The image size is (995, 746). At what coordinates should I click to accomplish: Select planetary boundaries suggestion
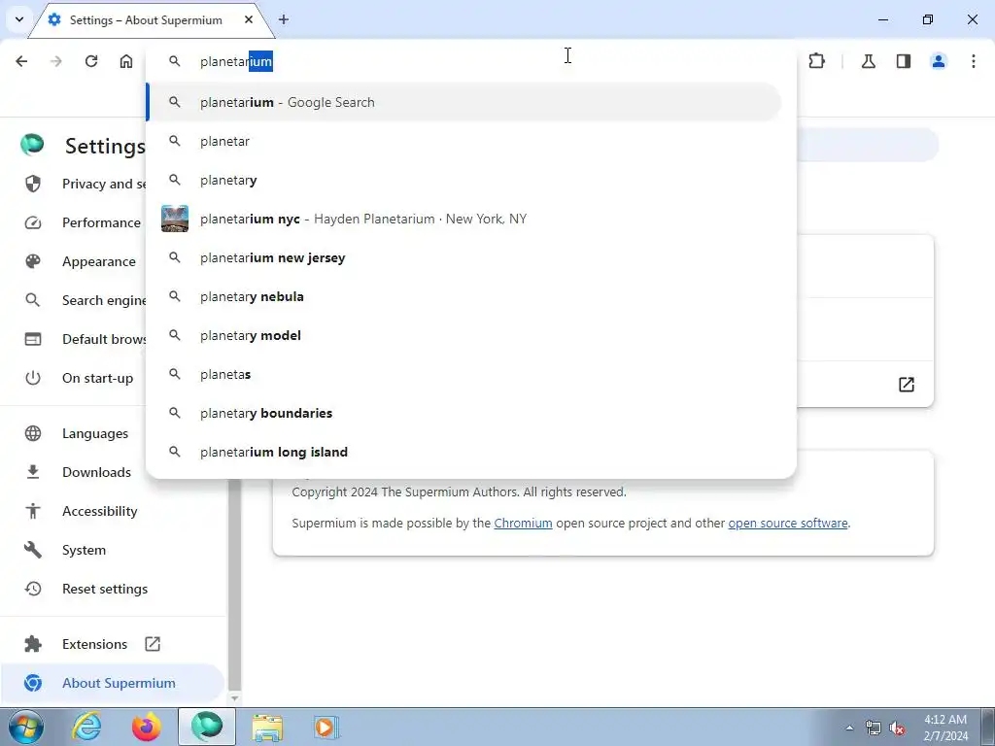(x=463, y=413)
